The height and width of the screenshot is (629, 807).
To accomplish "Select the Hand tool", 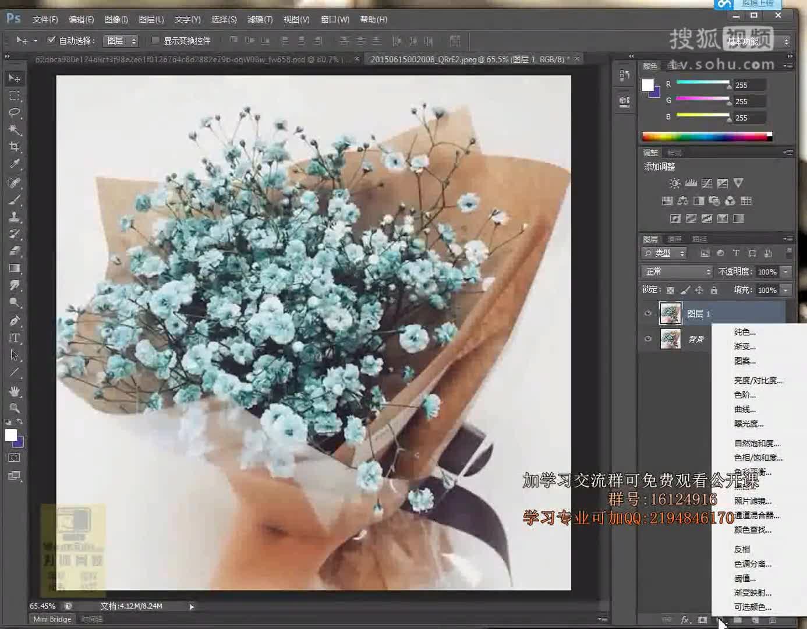I will click(14, 391).
